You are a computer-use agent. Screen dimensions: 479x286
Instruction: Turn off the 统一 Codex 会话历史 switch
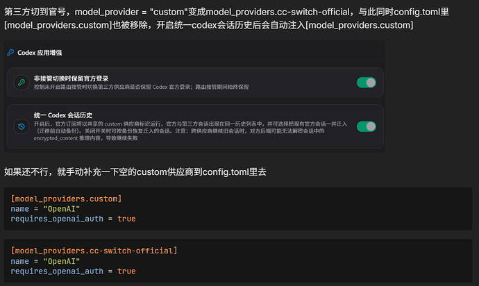(367, 126)
